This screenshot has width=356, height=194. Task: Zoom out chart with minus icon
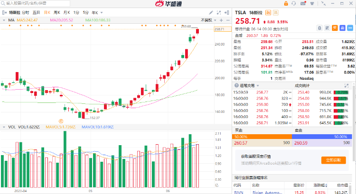(228, 20)
